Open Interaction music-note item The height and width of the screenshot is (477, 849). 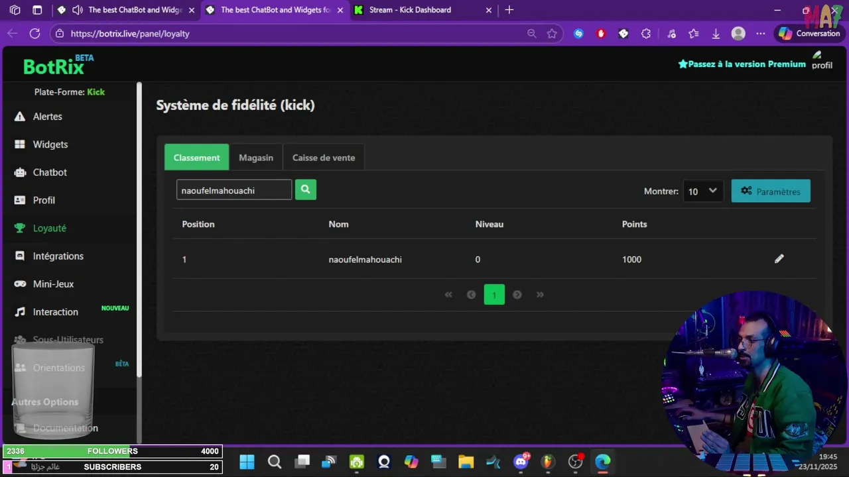46,311
